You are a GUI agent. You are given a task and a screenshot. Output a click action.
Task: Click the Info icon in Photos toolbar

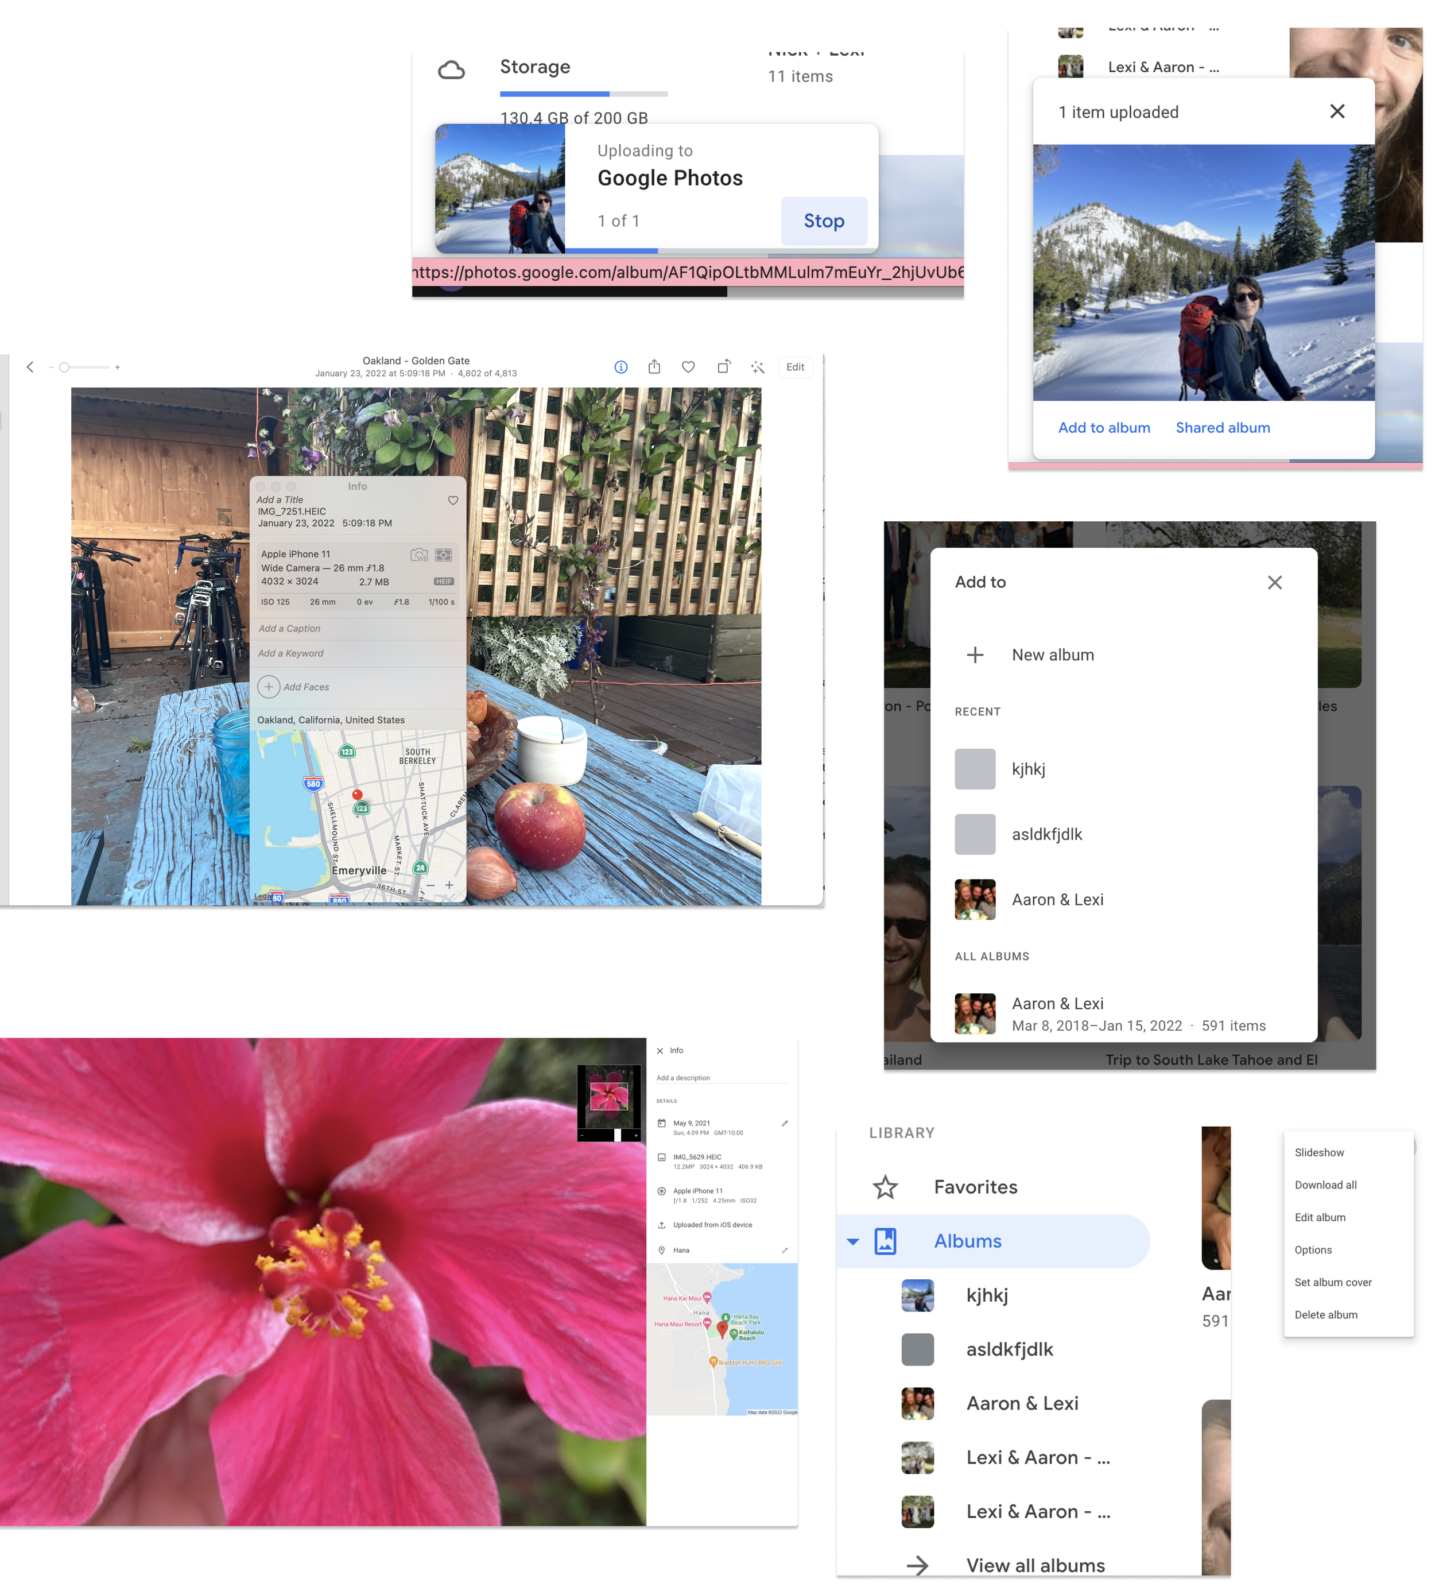pos(620,367)
